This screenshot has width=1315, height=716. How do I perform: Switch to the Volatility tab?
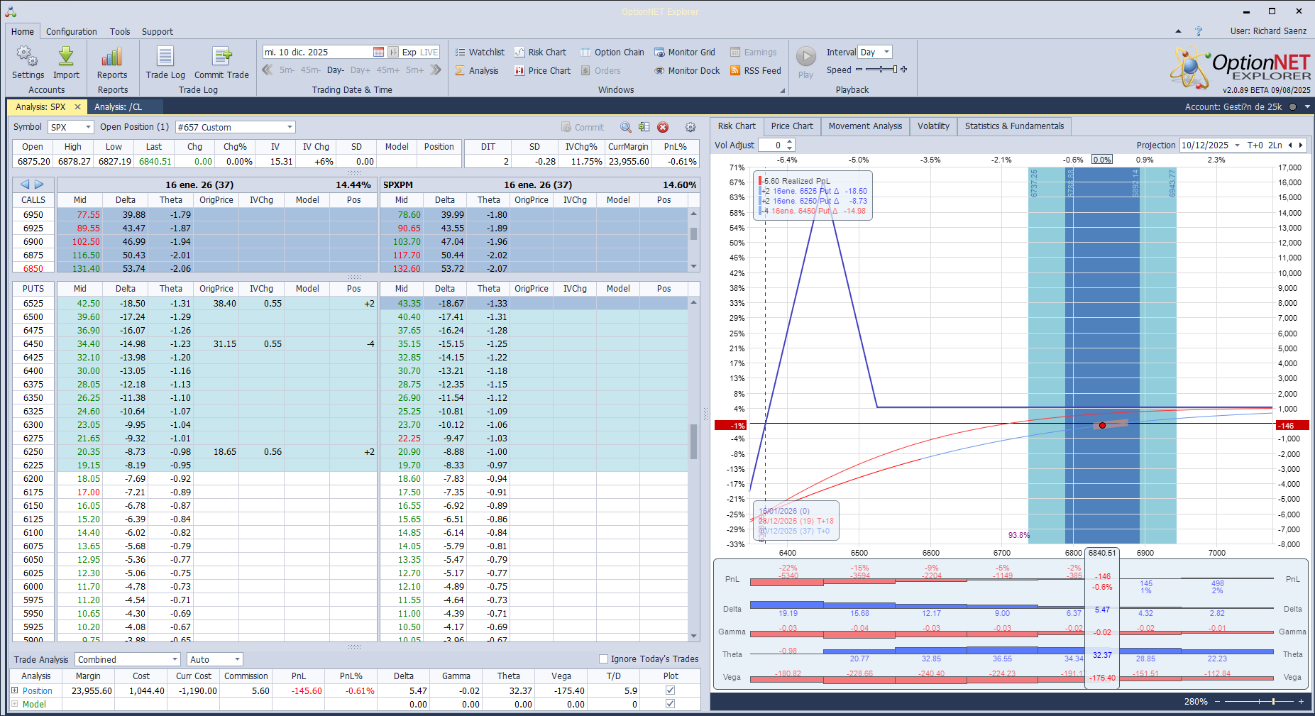(x=932, y=126)
